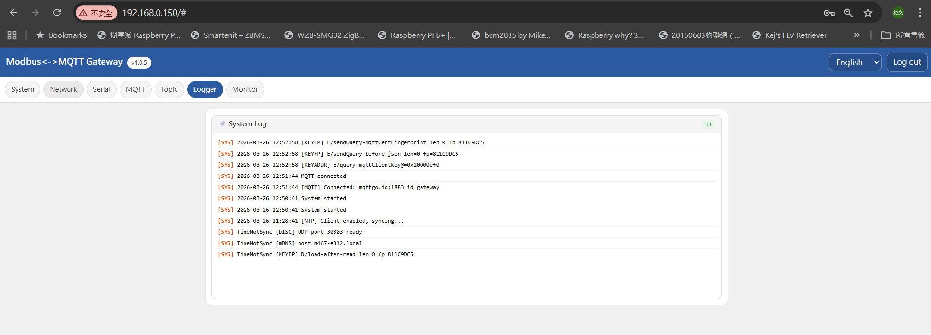Open the Kej's FLV Retriever bookmark
The image size is (931, 335).
tap(790, 35)
